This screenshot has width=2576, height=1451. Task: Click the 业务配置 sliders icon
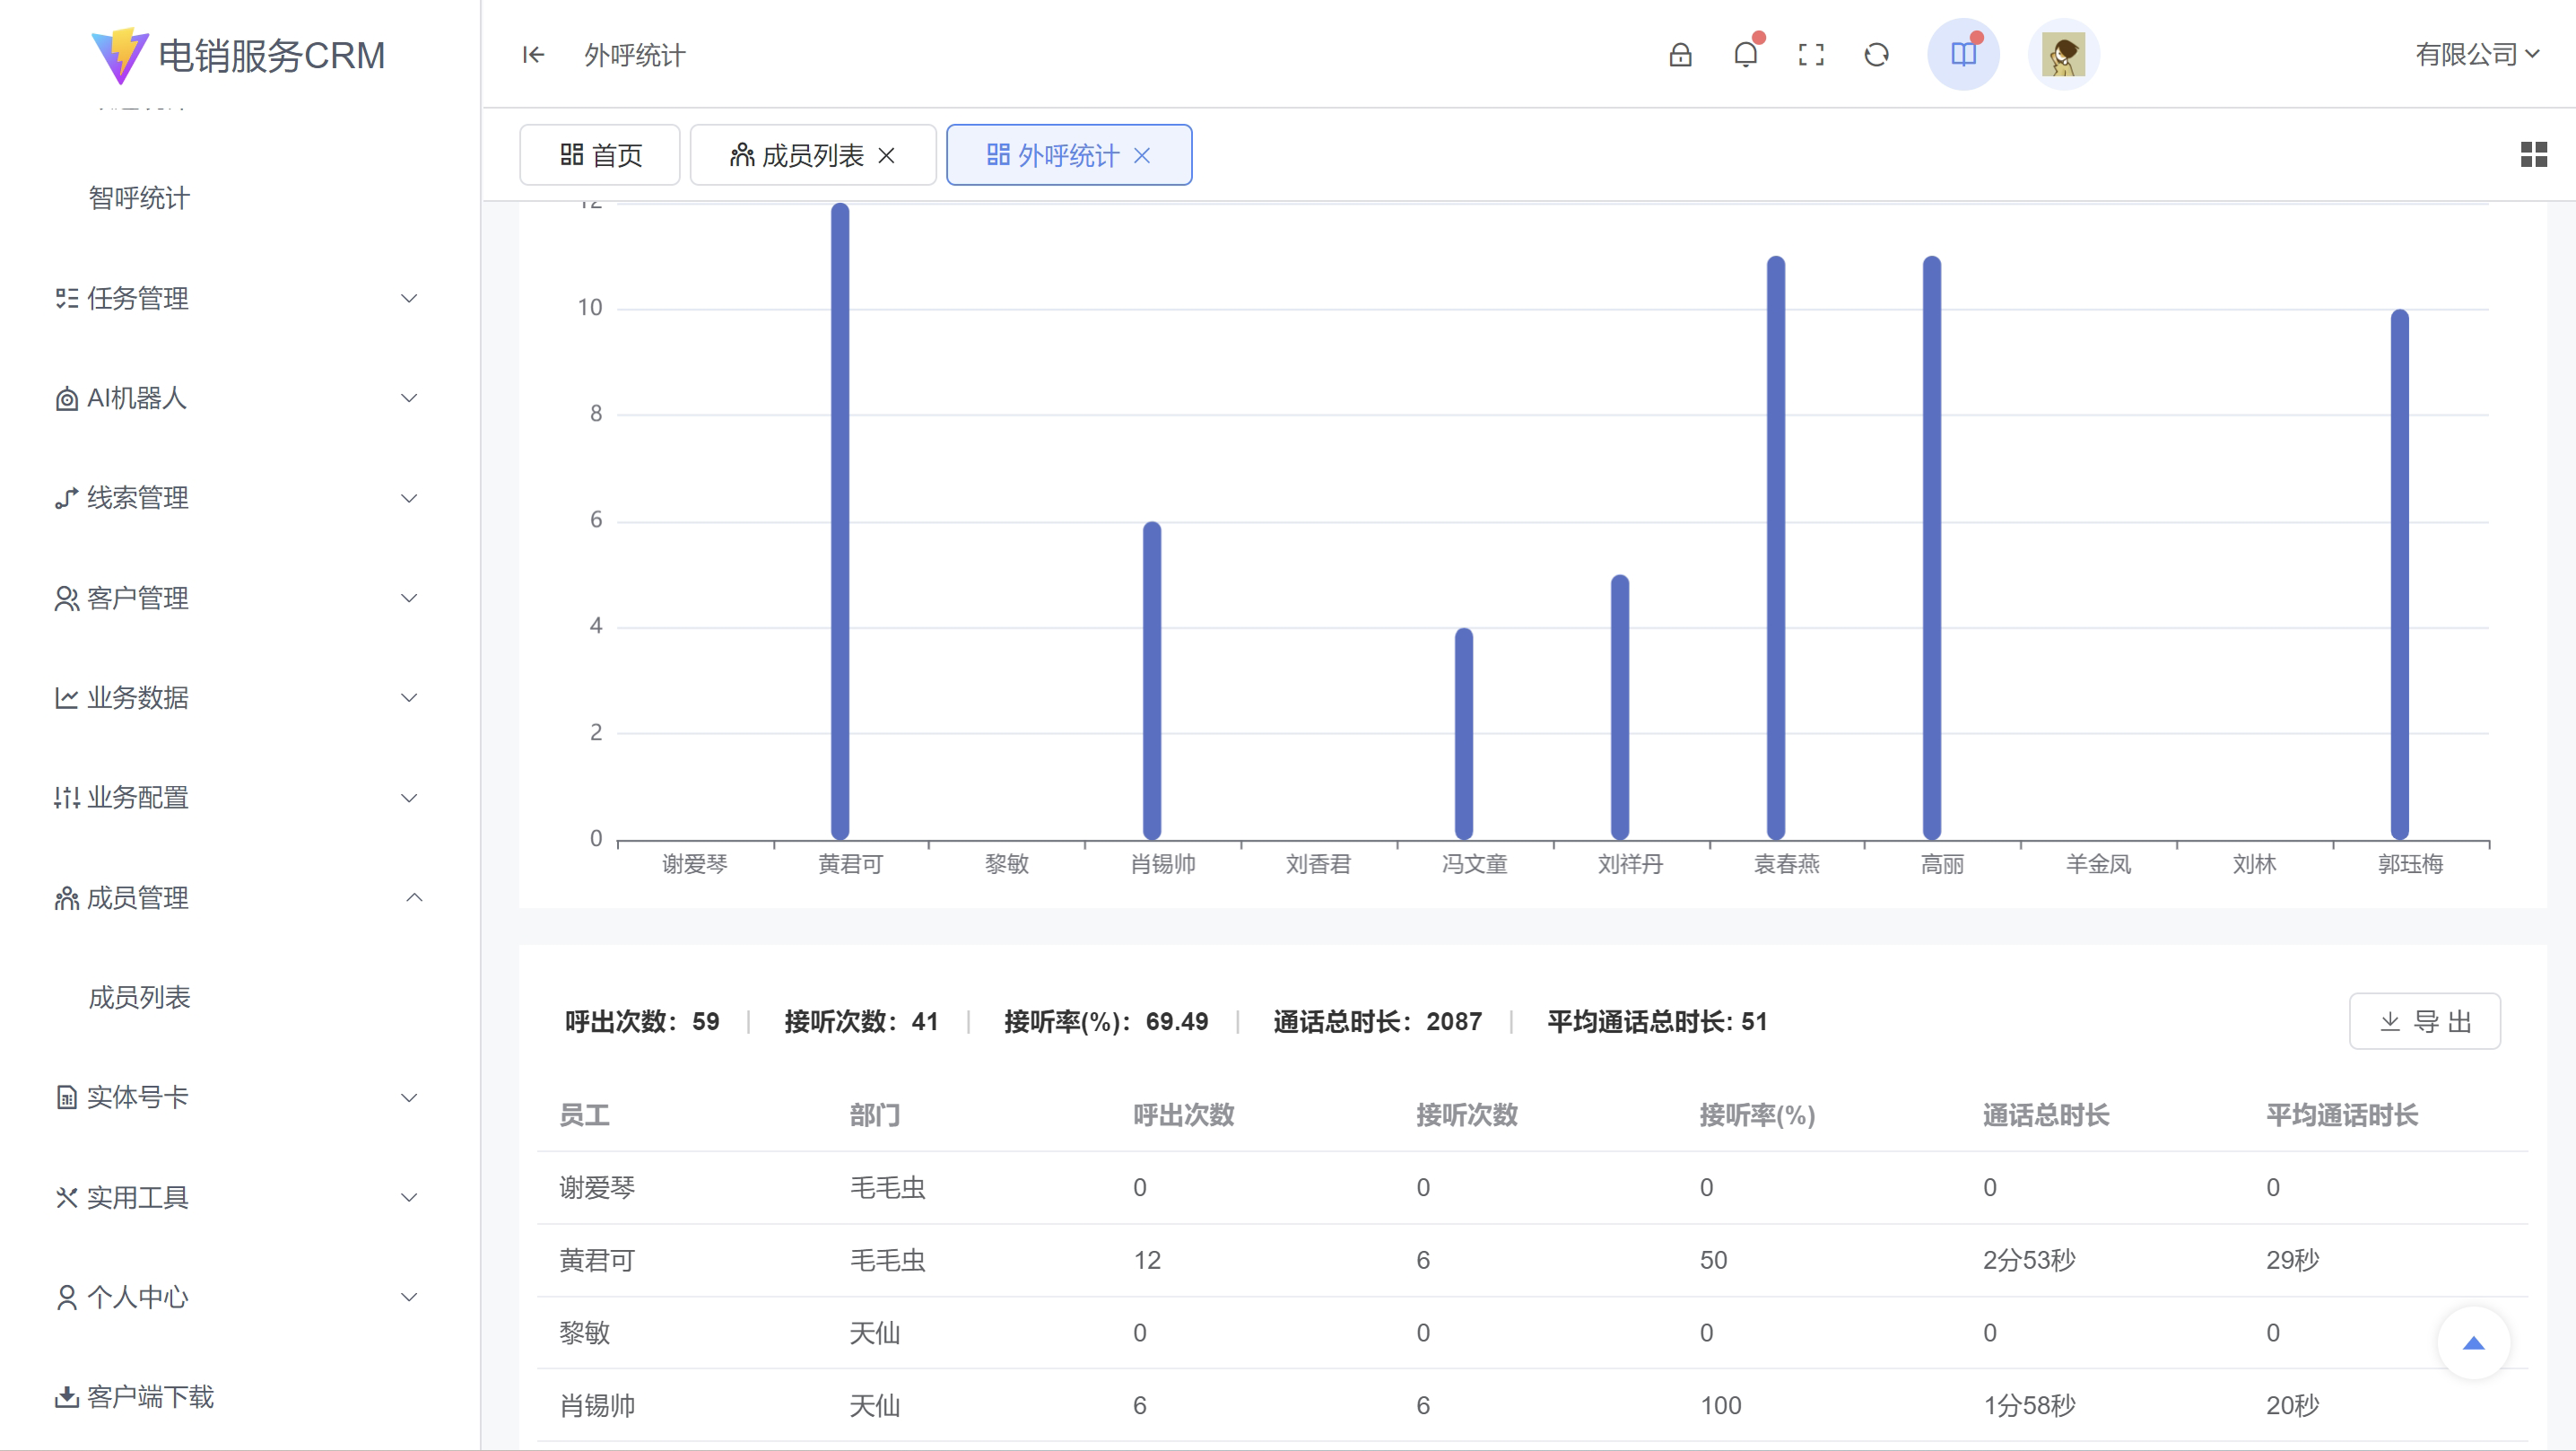[66, 798]
